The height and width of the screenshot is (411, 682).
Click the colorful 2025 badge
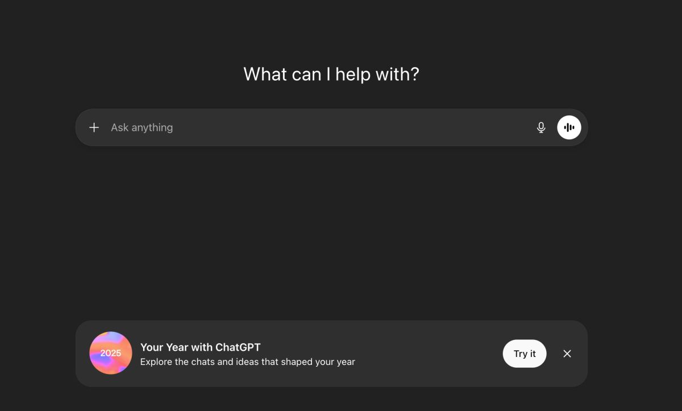(x=111, y=353)
